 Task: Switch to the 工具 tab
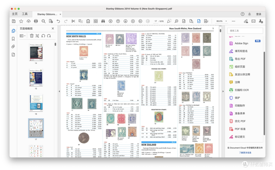25,14
